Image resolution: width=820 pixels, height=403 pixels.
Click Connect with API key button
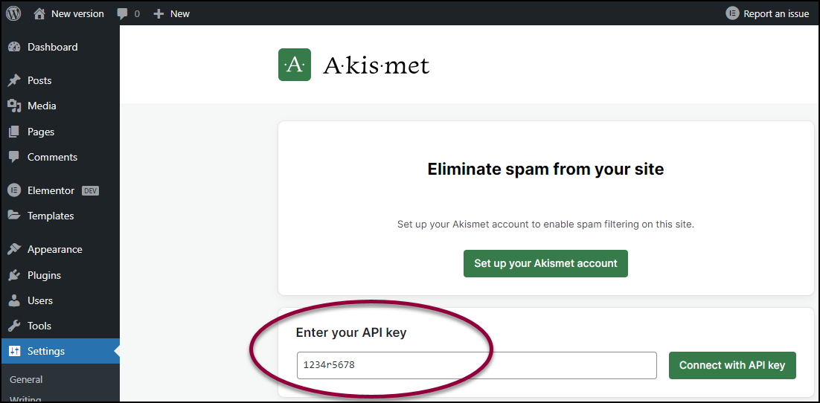coord(732,365)
